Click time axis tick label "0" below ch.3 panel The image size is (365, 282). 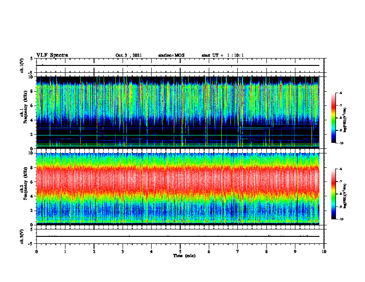pyautogui.click(x=36, y=252)
